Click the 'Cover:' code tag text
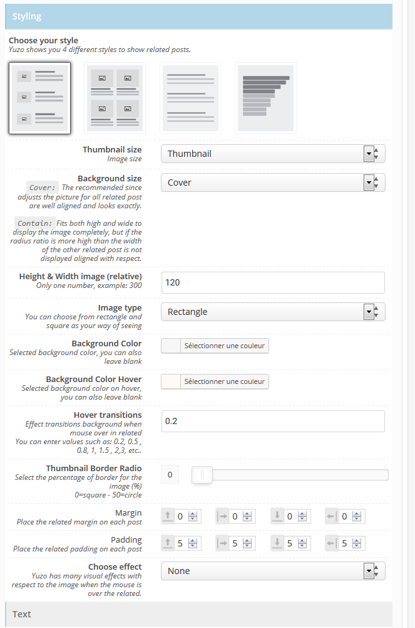The width and height of the screenshot is (415, 628). point(43,188)
